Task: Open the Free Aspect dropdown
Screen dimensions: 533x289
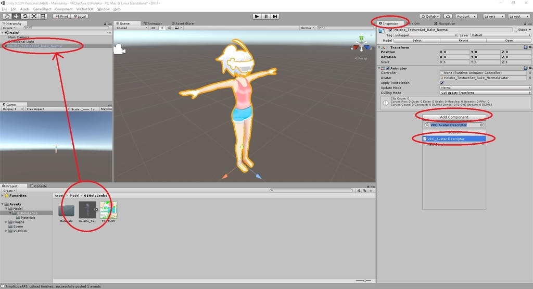Action: pos(47,109)
